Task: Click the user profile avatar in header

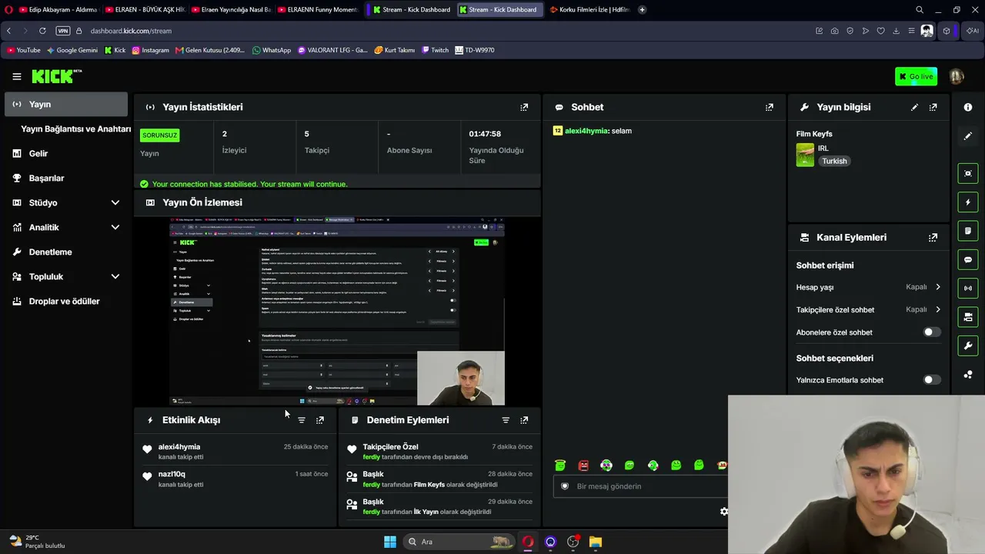Action: (957, 76)
